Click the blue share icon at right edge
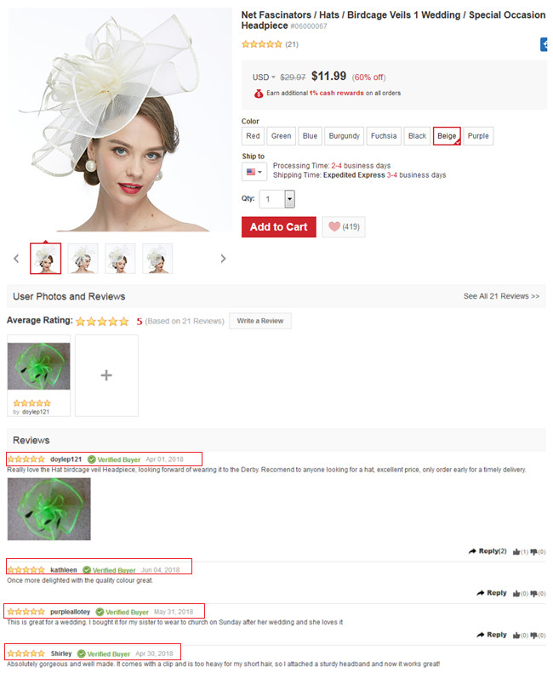 click(544, 44)
